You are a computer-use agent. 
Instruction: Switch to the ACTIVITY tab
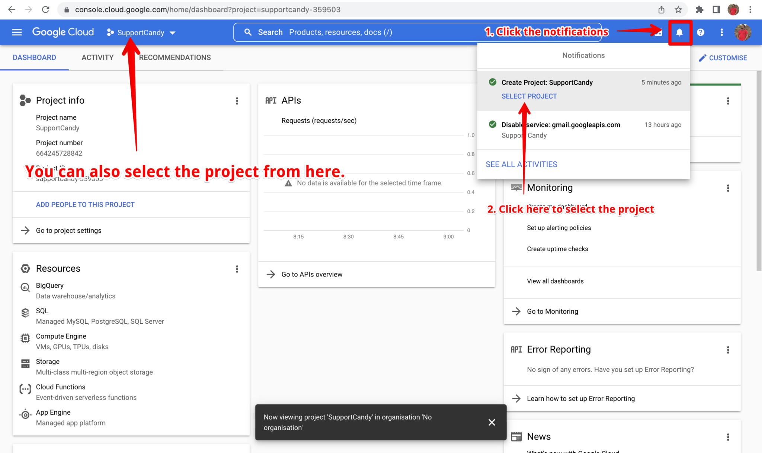point(97,57)
